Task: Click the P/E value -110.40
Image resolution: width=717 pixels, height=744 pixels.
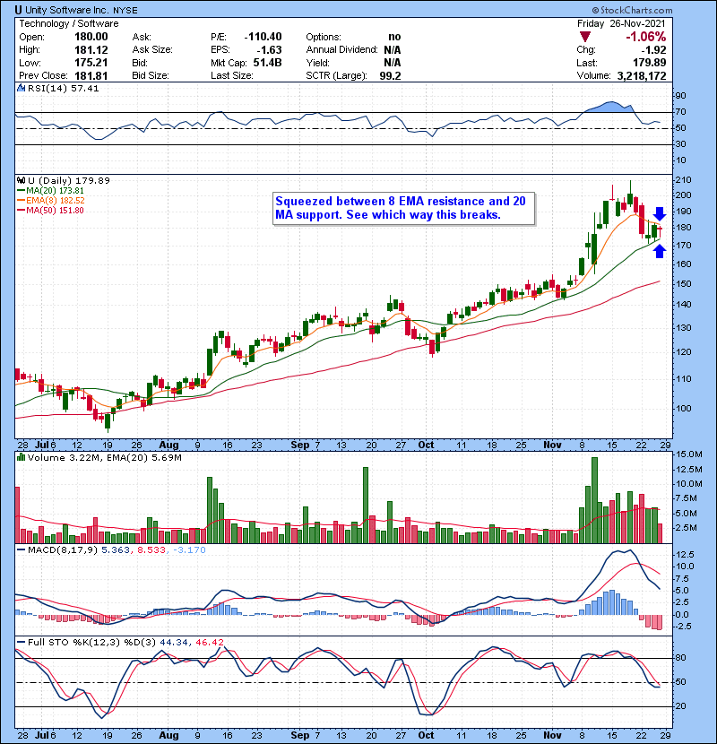Action: [x=263, y=37]
